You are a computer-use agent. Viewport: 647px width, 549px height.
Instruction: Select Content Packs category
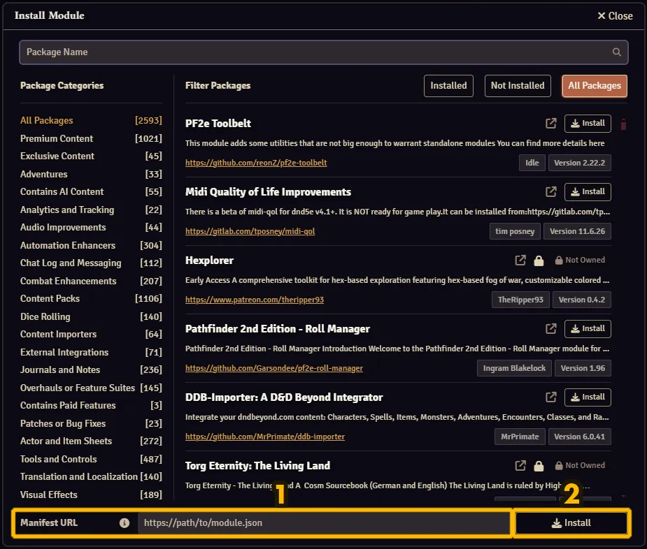click(x=91, y=298)
